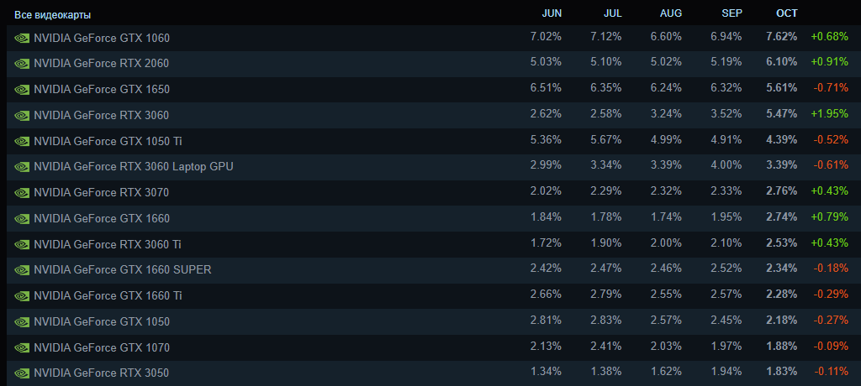Click the NVIDIA logo beside GTX 1060
The height and width of the screenshot is (386, 861).
point(23,38)
